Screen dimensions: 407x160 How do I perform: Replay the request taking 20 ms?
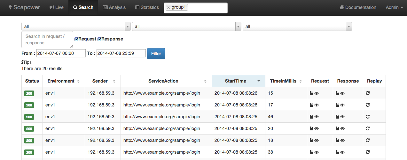tap(368, 128)
